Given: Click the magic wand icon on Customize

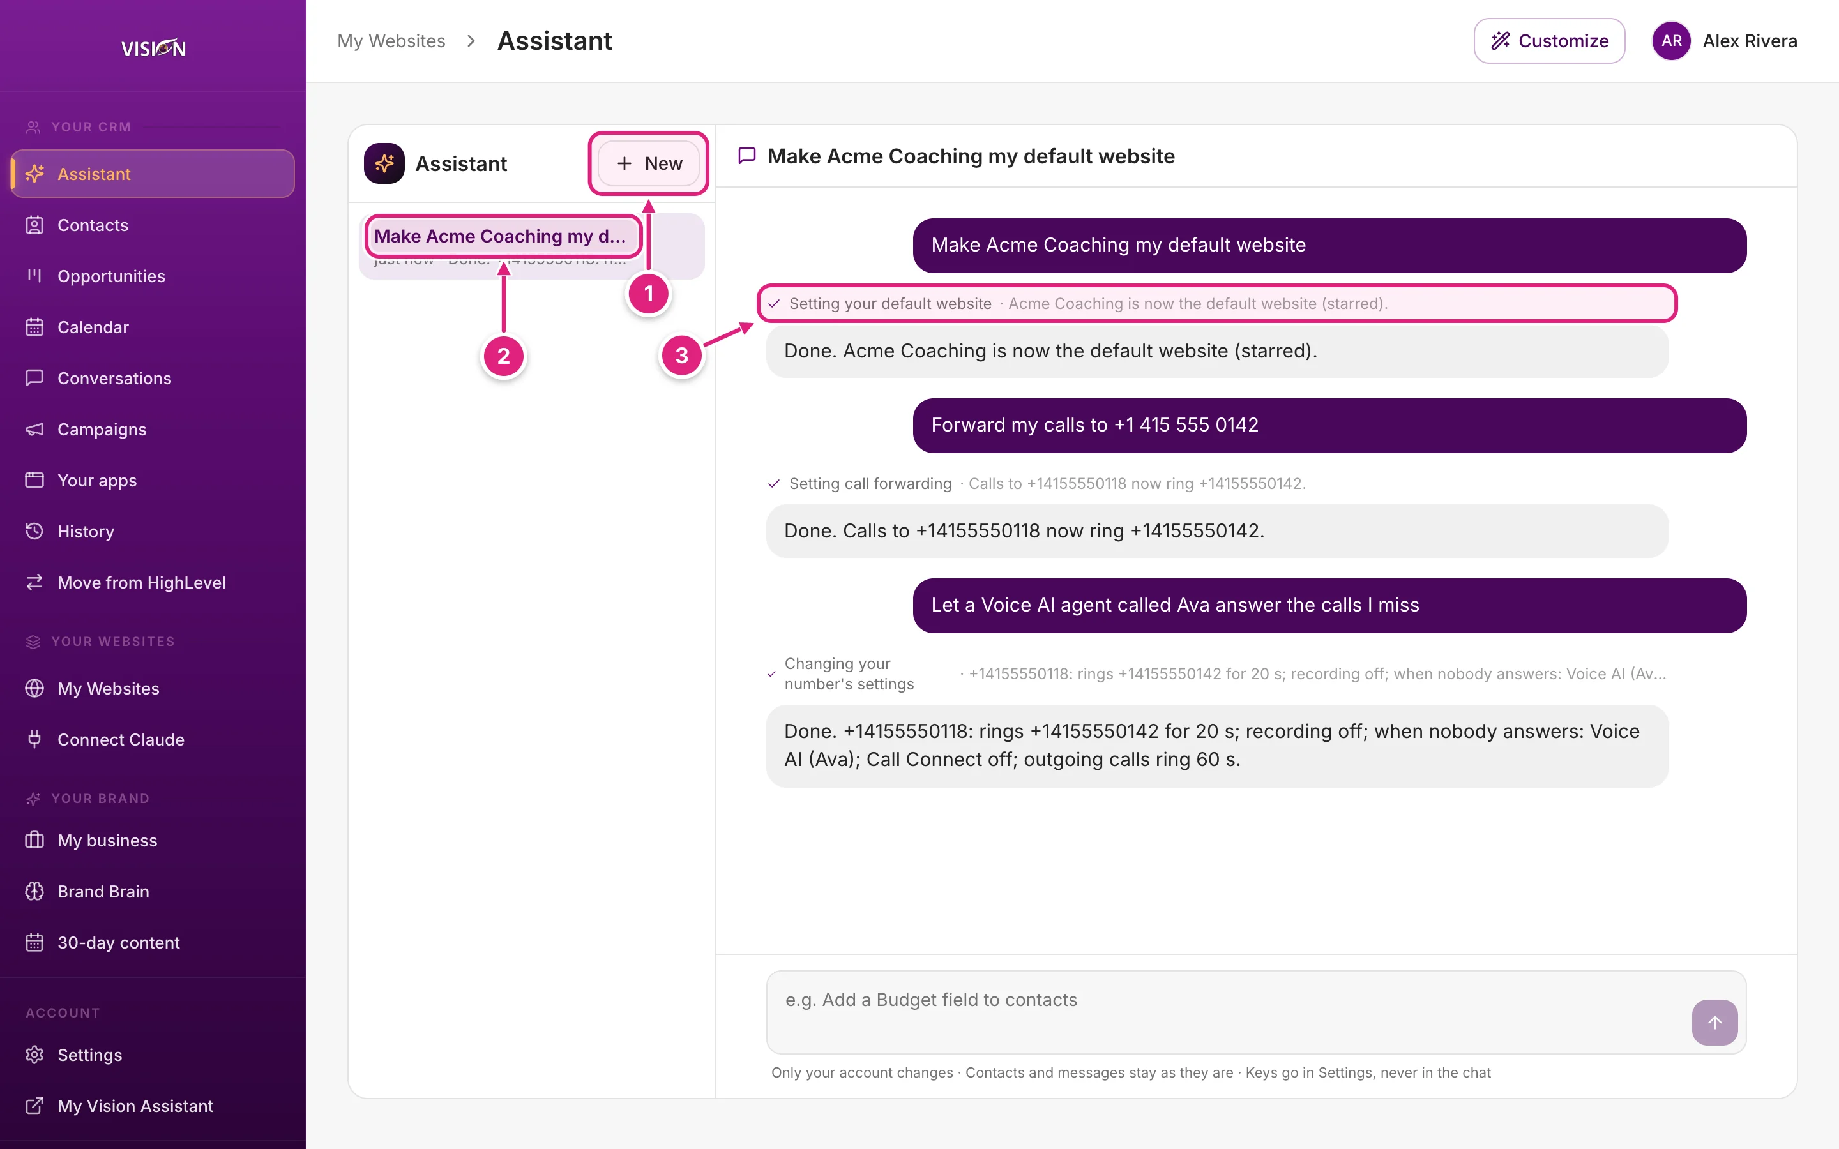Looking at the screenshot, I should pos(1500,41).
